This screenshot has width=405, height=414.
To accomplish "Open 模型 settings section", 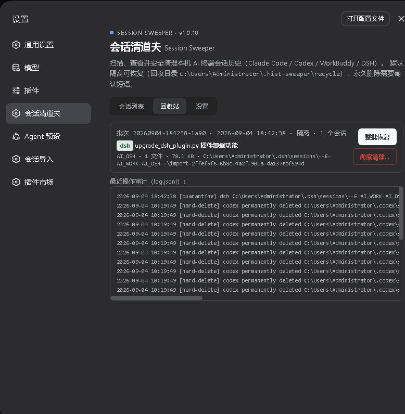I will tap(48, 68).
